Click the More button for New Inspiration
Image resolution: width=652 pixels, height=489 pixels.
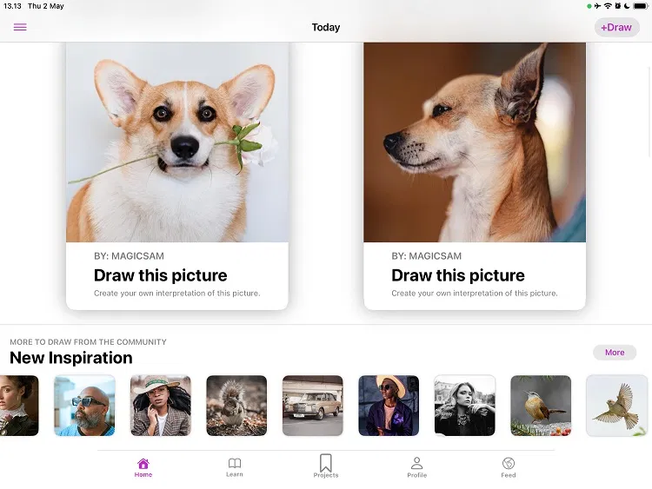pos(615,353)
